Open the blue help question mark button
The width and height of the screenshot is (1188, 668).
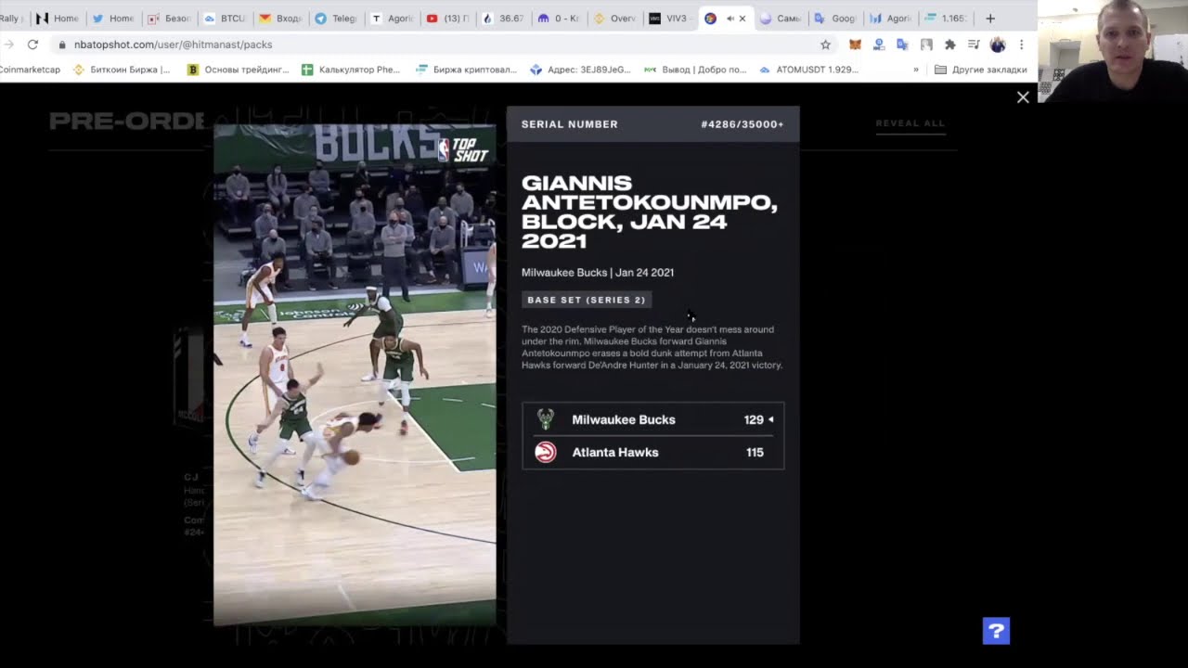coord(996,631)
